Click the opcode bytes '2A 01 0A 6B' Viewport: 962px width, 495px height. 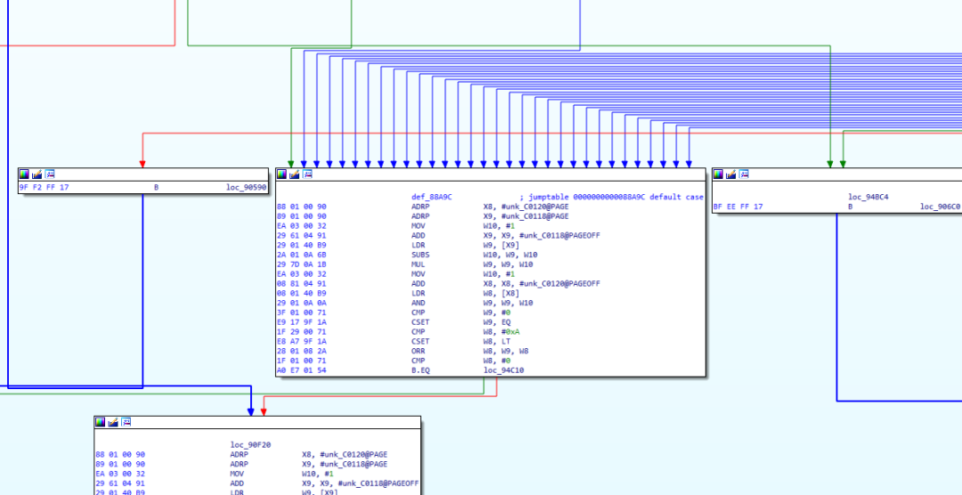[x=302, y=255]
